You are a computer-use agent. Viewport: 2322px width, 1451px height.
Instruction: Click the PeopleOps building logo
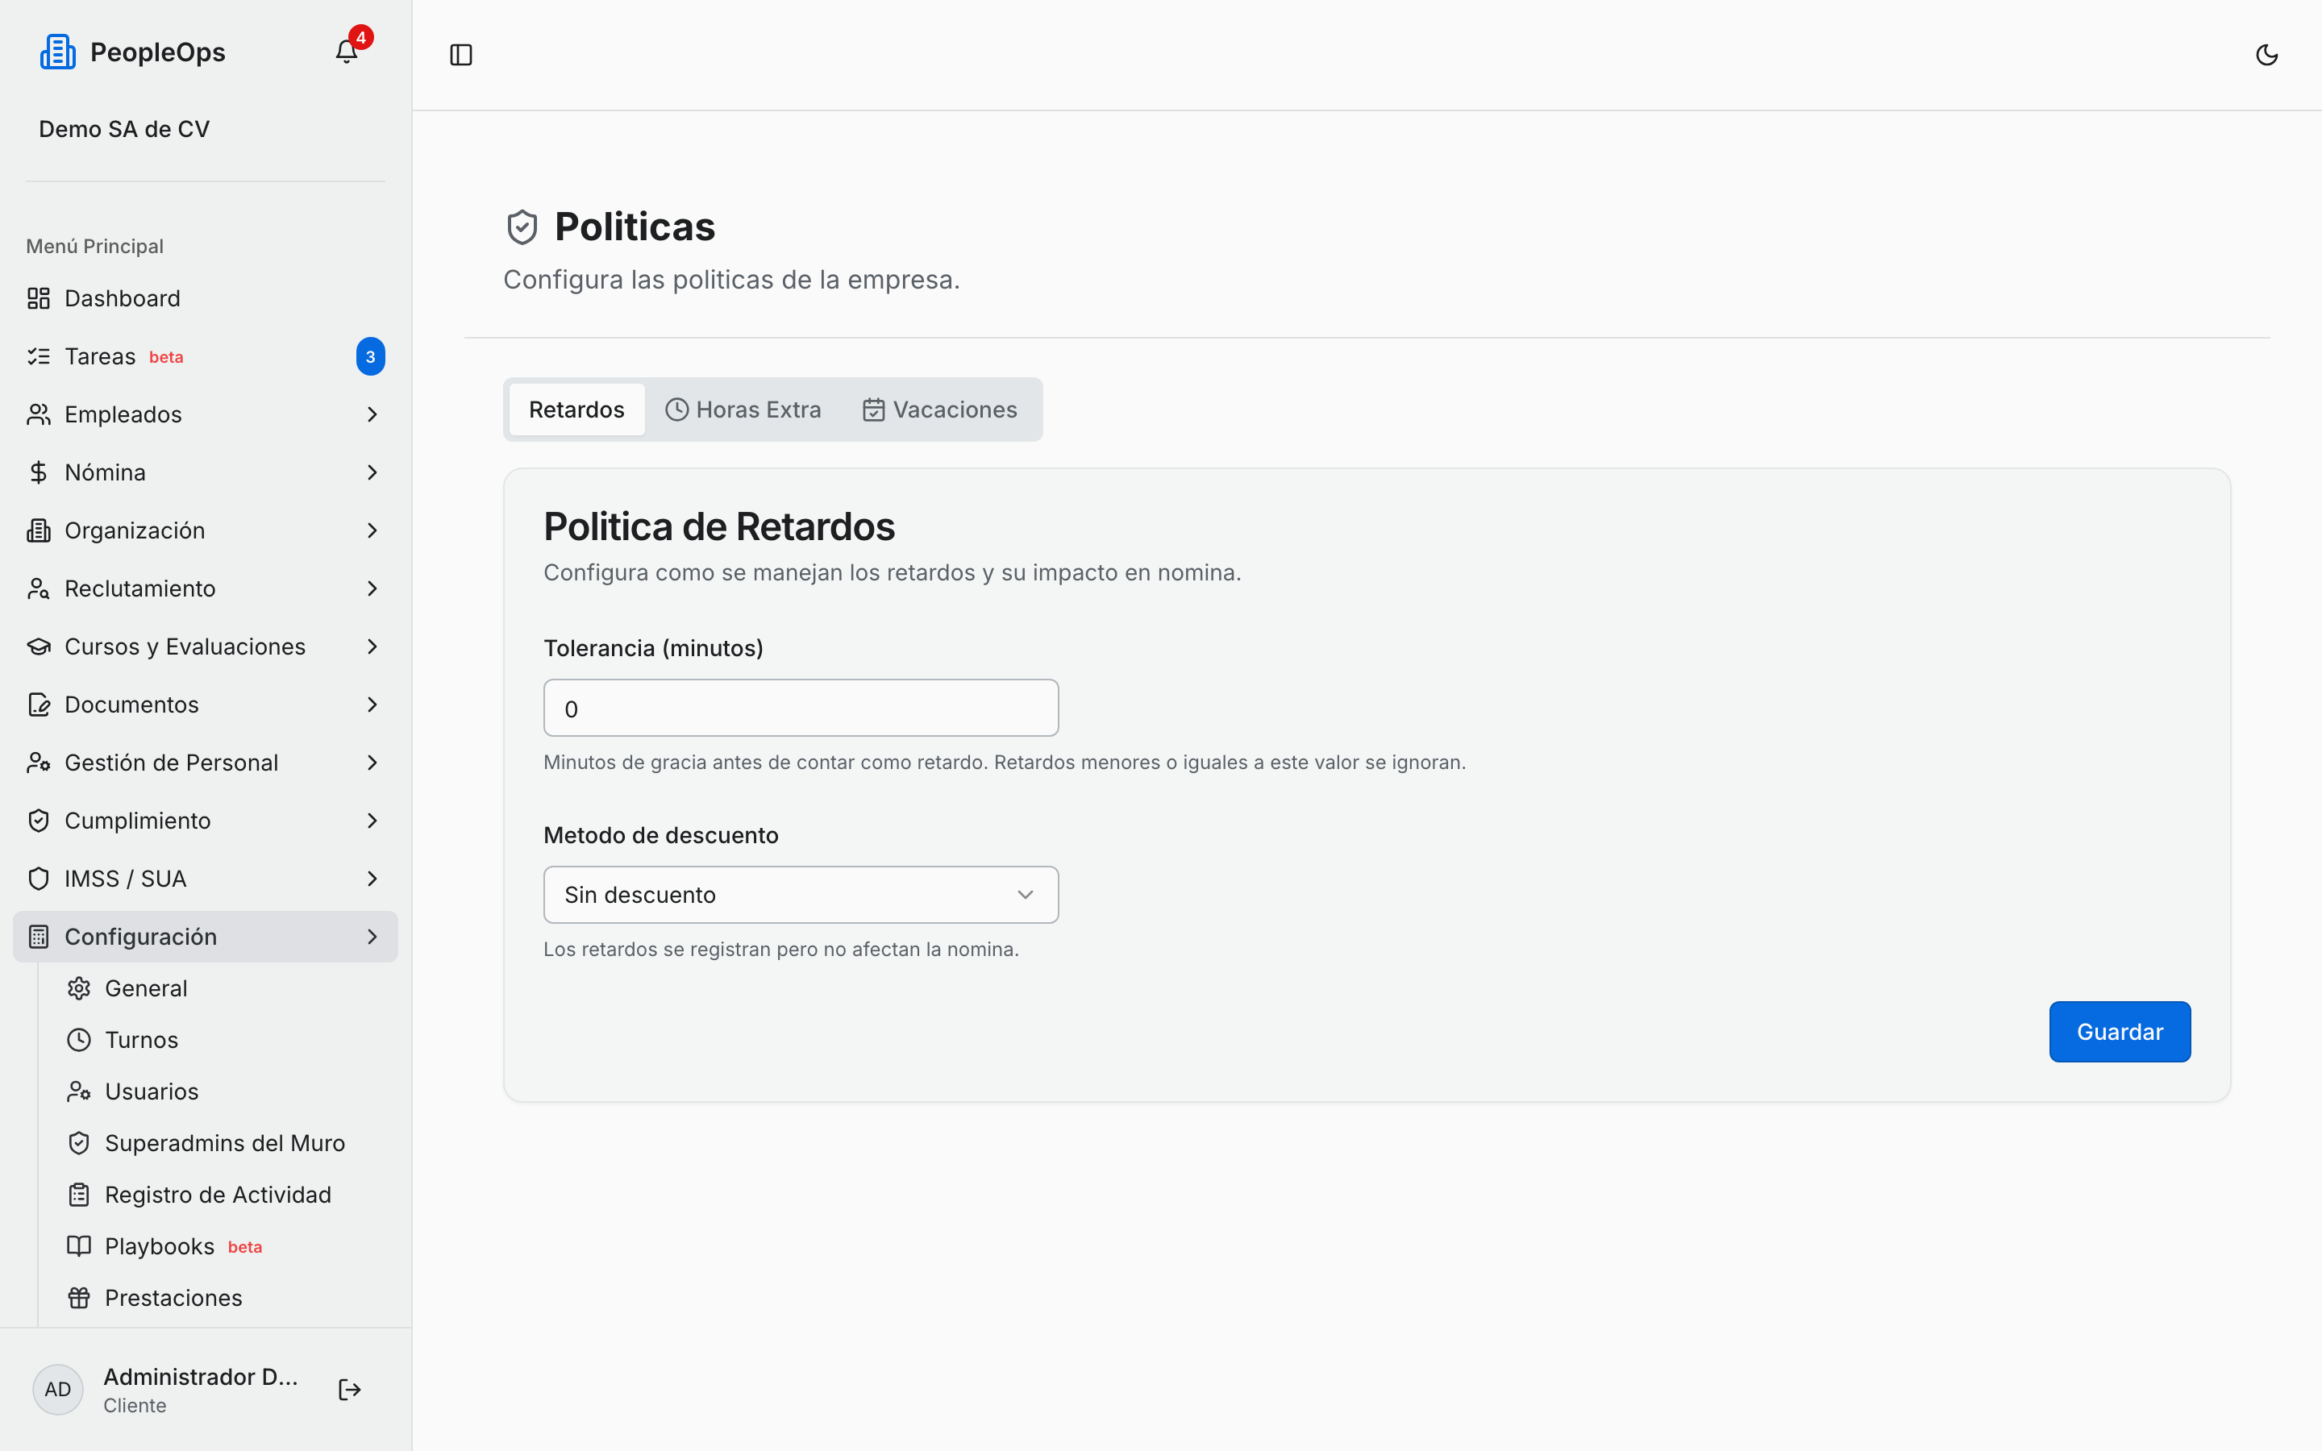57,52
